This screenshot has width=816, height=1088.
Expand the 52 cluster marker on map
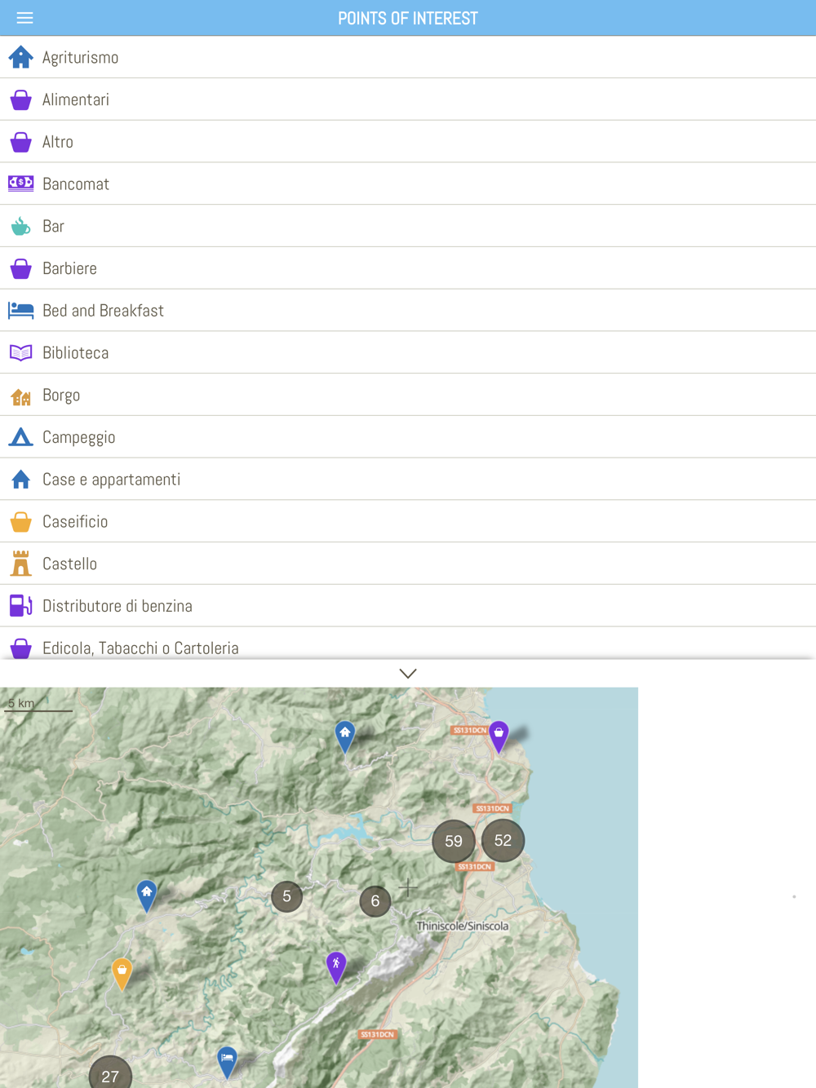503,840
